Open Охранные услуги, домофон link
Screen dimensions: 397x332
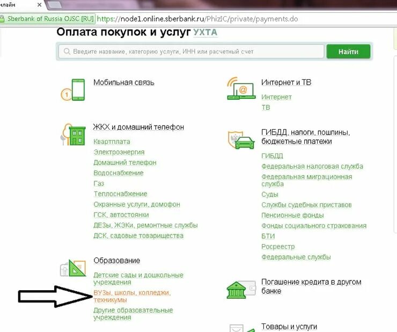point(137,204)
